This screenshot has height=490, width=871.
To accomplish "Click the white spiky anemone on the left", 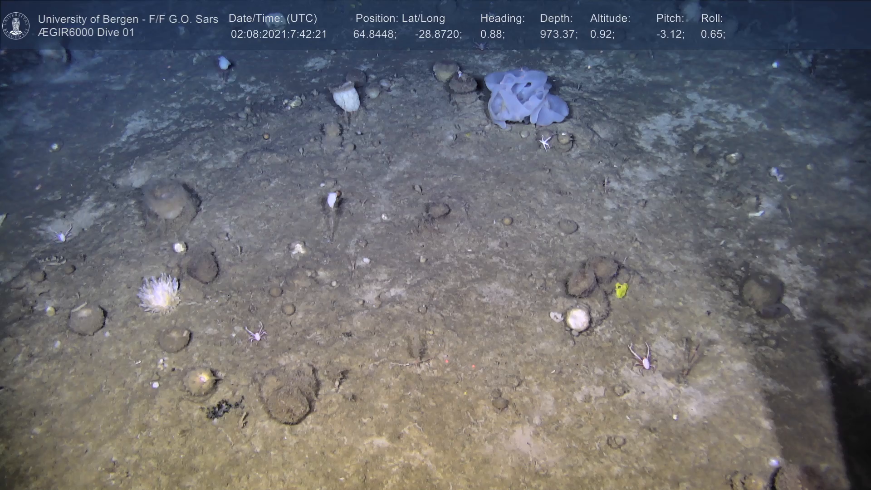I will 159,294.
